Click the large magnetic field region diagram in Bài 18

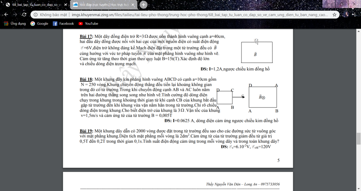(263, 97)
